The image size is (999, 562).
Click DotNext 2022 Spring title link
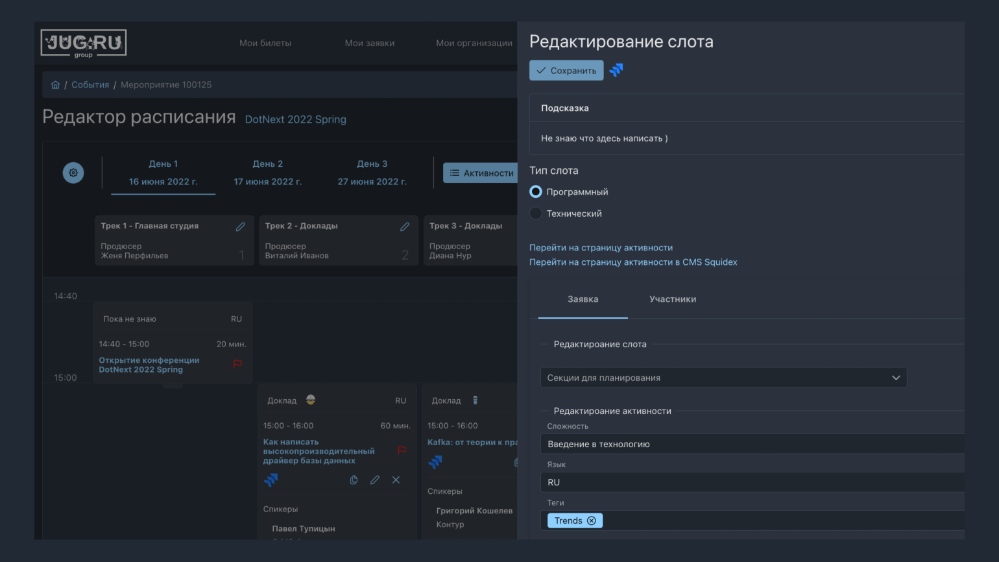pyautogui.click(x=295, y=119)
